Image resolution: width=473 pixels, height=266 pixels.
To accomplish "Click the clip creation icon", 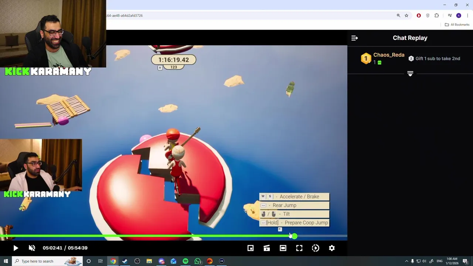I will coord(267,248).
